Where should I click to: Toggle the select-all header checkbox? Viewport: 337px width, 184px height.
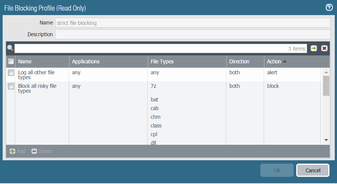pyautogui.click(x=11, y=61)
